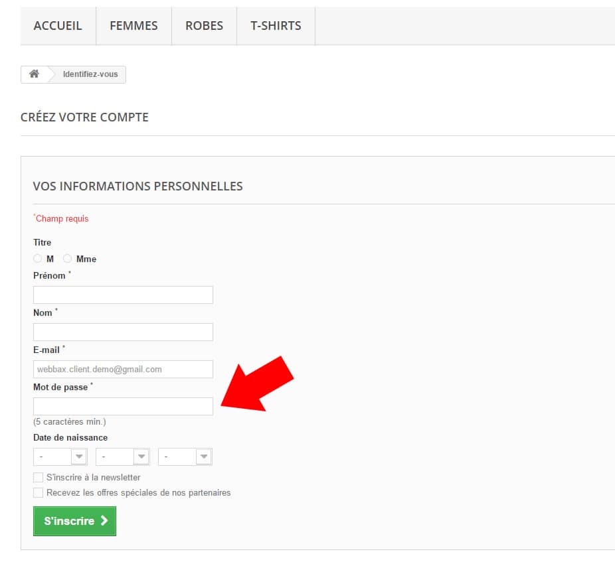
Task: Open the birth day dropdown
Action: pos(60,457)
